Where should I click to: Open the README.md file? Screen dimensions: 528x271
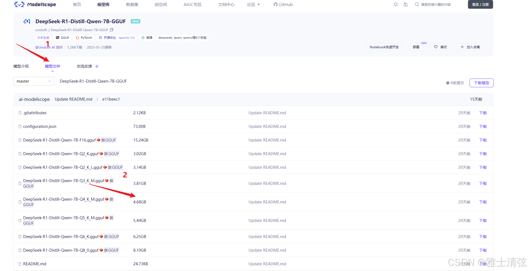point(35,264)
